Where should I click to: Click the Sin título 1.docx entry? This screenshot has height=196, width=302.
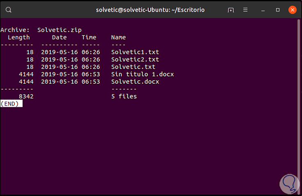(142, 74)
